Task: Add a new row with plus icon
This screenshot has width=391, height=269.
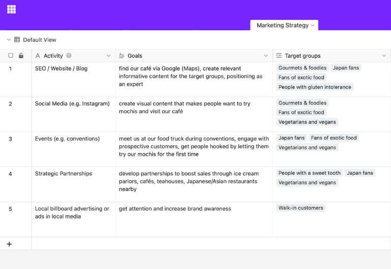Action: pos(9,244)
